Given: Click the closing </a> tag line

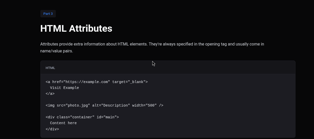Looking at the screenshot, I should (x=50, y=94).
